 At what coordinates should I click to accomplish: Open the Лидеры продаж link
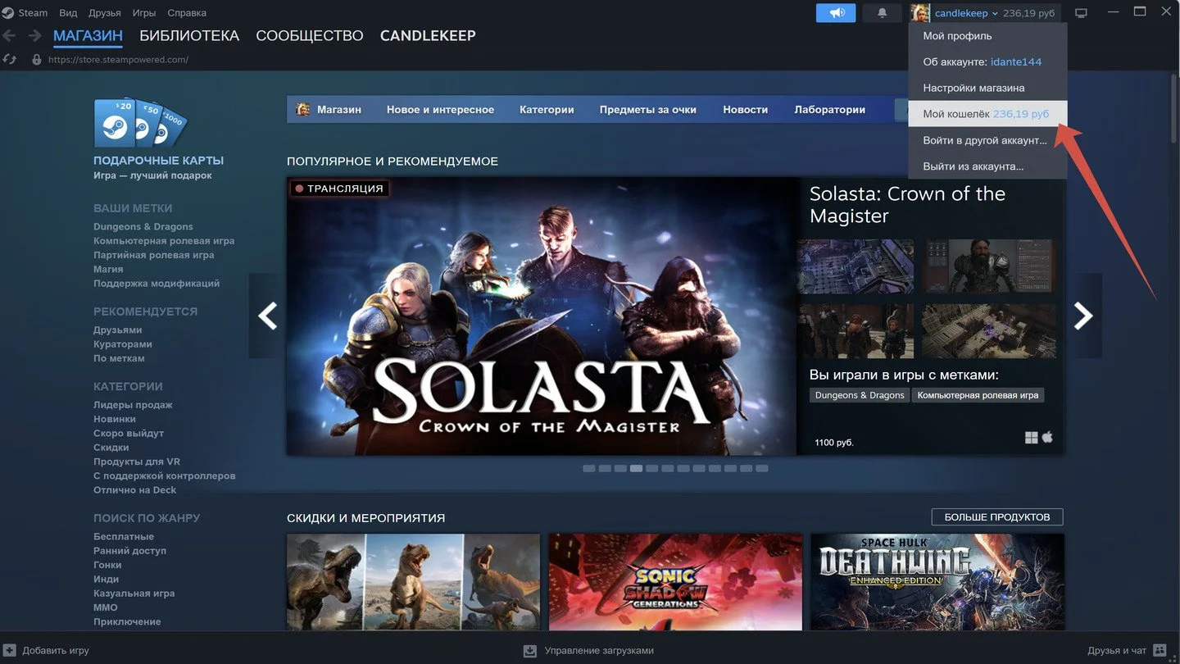click(x=133, y=405)
